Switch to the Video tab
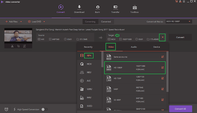This screenshot has height=113, width=197. (x=111, y=47)
